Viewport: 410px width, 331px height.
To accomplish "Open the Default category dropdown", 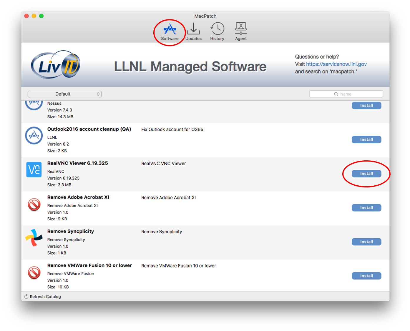I will pyautogui.click(x=64, y=94).
